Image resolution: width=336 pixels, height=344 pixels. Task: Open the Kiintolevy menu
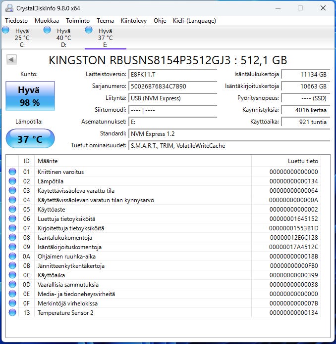(134, 21)
